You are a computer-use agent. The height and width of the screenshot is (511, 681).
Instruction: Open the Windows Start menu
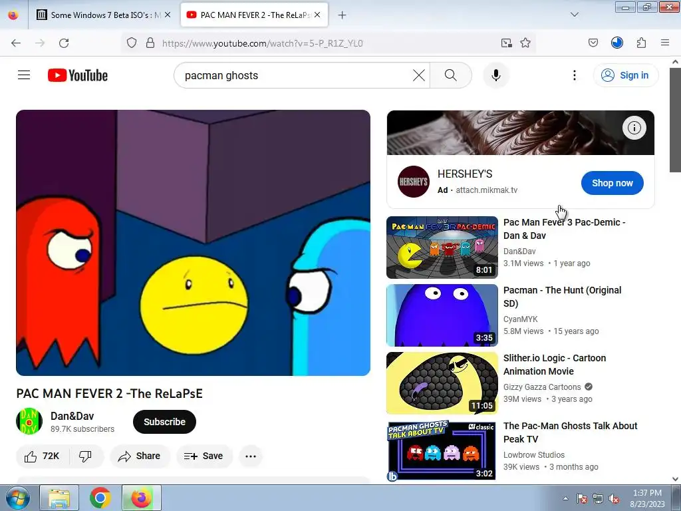pos(17,498)
